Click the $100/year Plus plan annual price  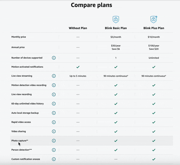pos(154,46)
